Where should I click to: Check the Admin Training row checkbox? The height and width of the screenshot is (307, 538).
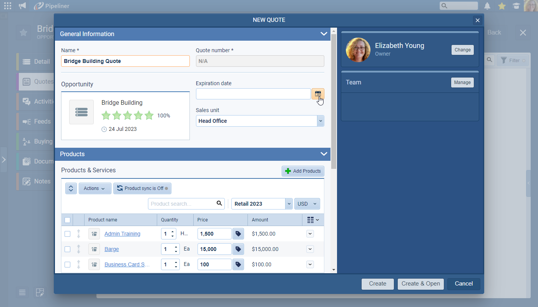[68, 234]
